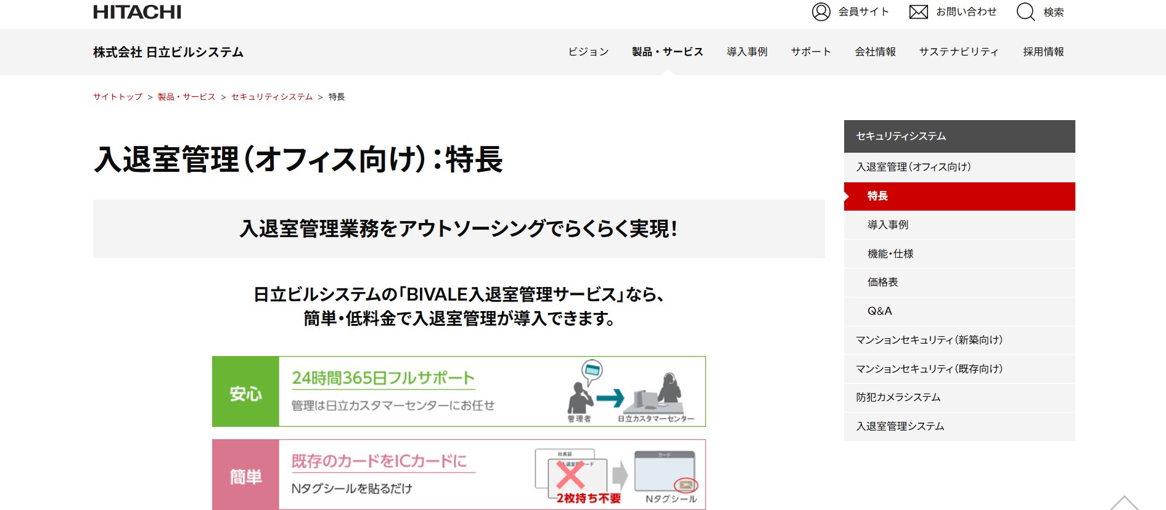Open 導入事例 in the sidebar
Image resolution: width=1166 pixels, height=510 pixels.
[959, 225]
